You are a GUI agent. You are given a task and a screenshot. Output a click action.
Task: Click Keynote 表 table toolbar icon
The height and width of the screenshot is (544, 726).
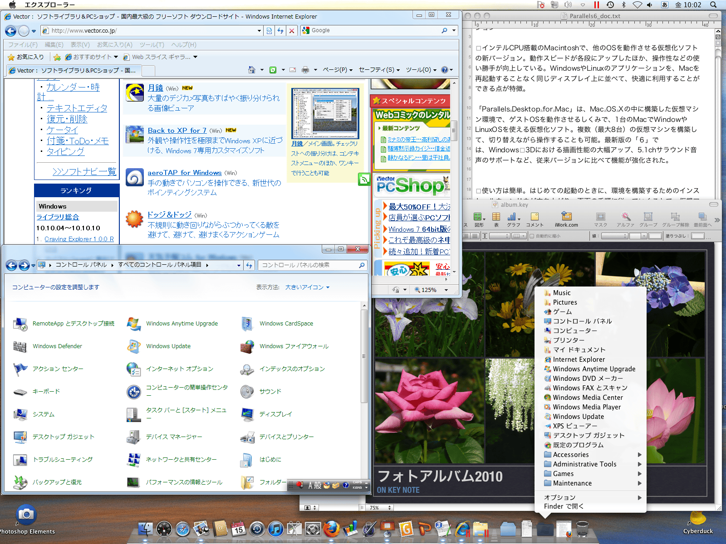pyautogui.click(x=496, y=220)
